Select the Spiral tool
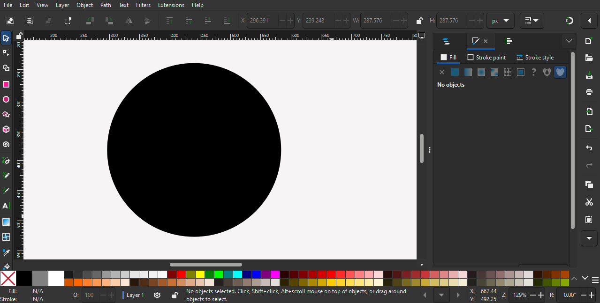Viewport: 600px width, 303px height. point(6,145)
